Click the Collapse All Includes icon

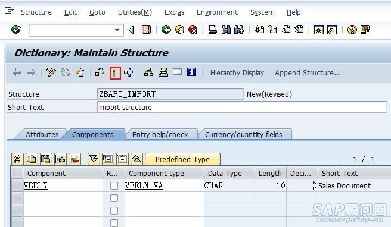click(x=136, y=159)
